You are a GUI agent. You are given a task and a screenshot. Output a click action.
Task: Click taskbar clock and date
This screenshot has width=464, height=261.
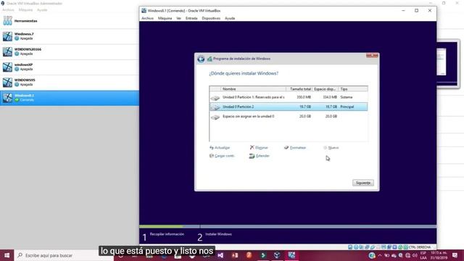(x=439, y=255)
